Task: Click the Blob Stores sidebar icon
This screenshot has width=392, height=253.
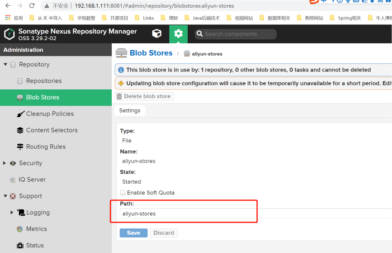Action: (x=20, y=97)
